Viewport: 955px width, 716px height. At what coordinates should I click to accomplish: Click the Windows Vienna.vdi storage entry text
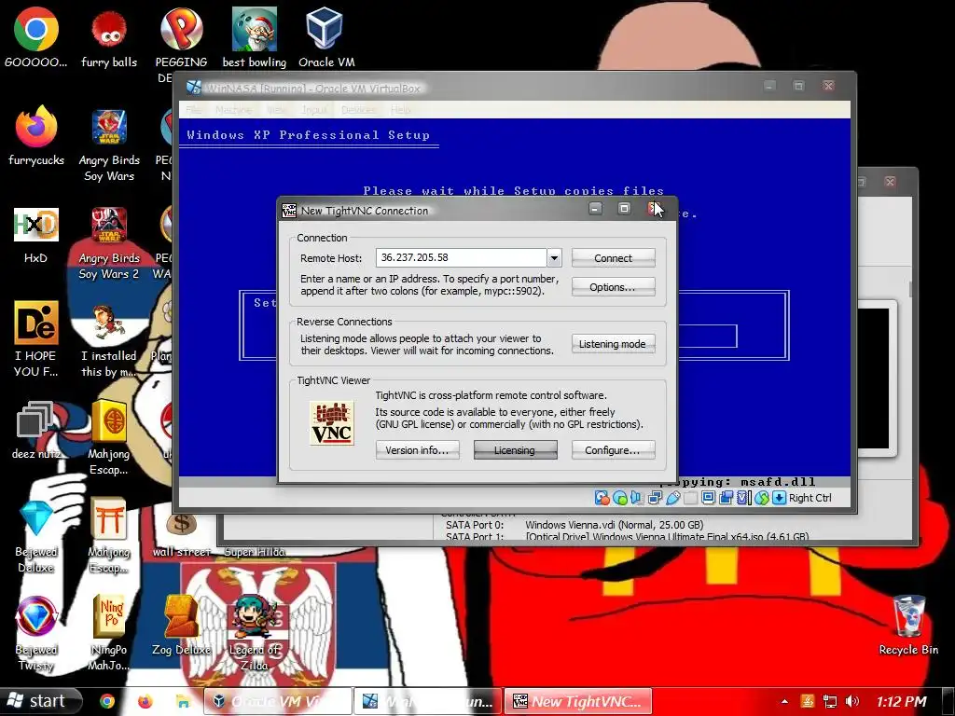point(614,525)
